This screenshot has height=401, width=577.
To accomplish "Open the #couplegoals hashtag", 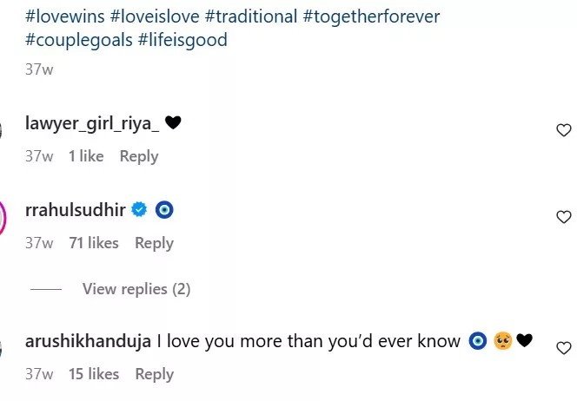I will click(x=78, y=41).
